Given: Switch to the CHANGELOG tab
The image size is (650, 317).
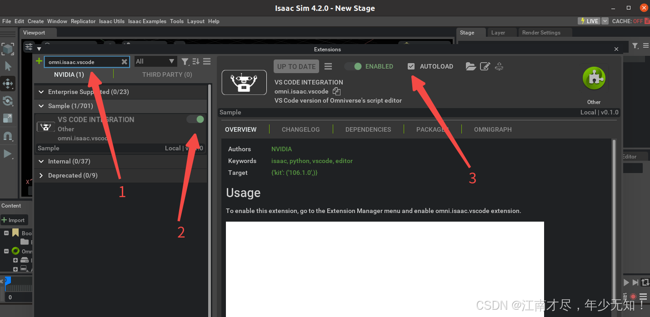Looking at the screenshot, I should [301, 129].
